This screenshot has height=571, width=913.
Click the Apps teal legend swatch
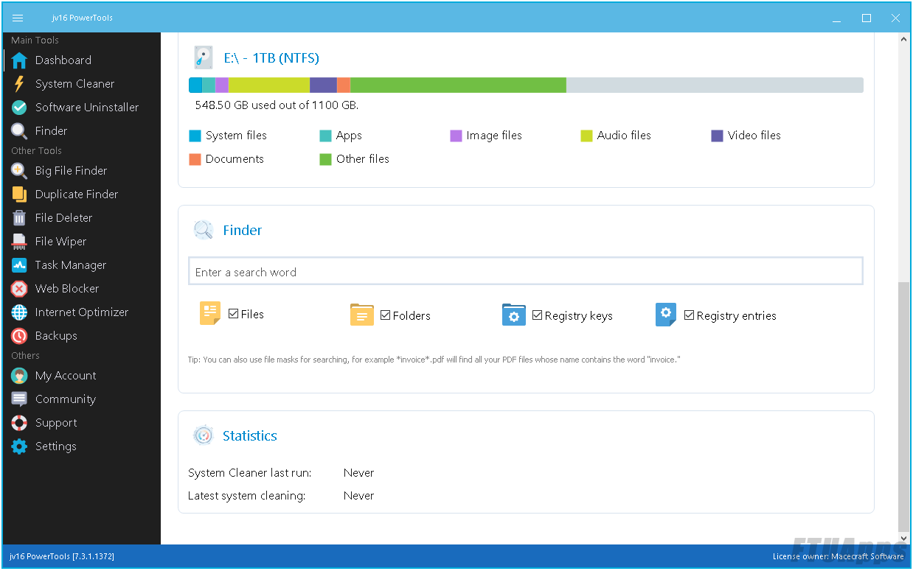click(x=325, y=136)
